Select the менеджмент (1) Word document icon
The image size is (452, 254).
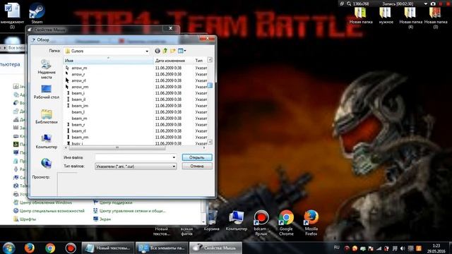pos(12,16)
